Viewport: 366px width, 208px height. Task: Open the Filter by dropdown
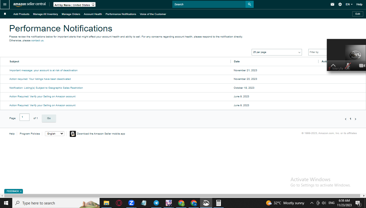pos(318,52)
